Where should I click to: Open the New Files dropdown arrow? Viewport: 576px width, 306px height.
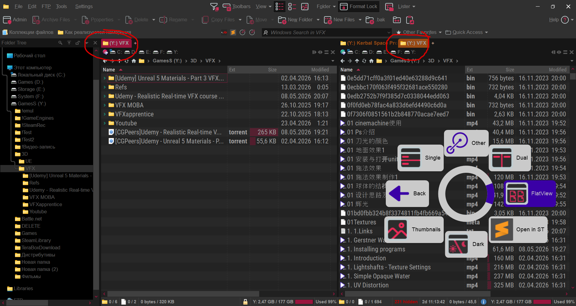(360, 20)
